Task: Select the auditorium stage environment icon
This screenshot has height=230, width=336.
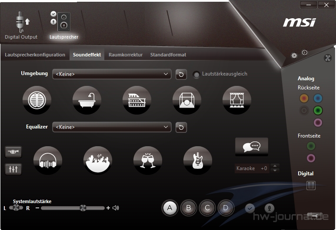Action: click(237, 100)
